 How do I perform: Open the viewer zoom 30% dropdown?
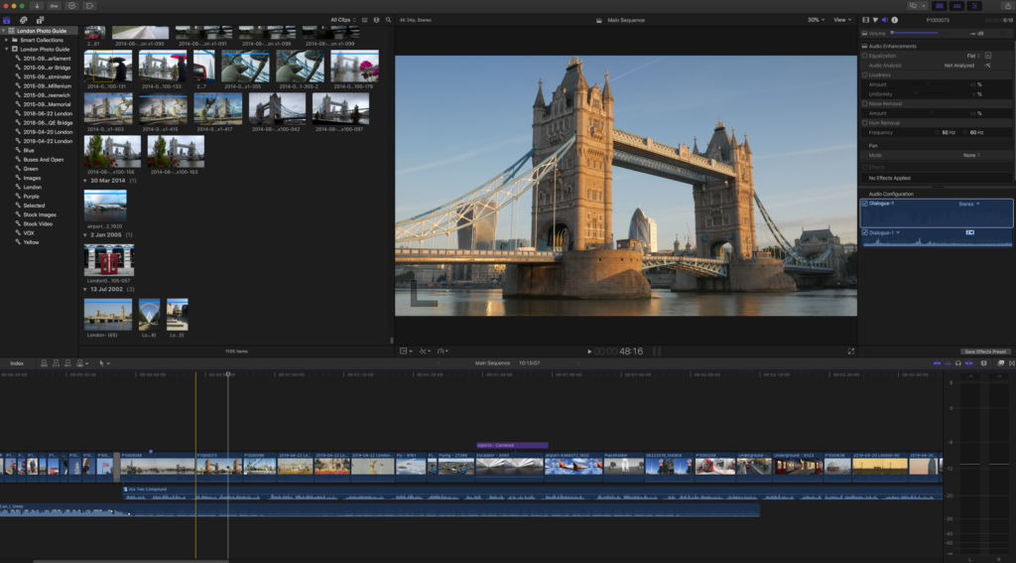[816, 20]
